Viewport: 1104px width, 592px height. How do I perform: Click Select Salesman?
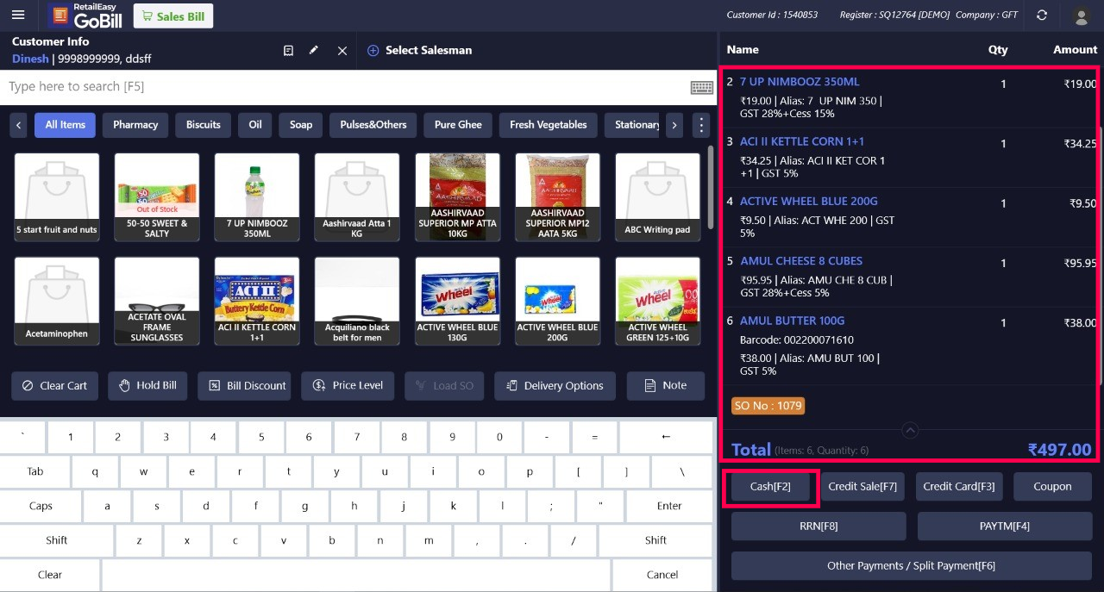point(421,51)
